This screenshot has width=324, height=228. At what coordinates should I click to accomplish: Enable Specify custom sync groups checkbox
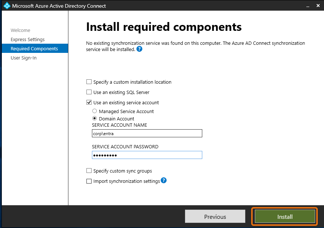[x=89, y=171]
